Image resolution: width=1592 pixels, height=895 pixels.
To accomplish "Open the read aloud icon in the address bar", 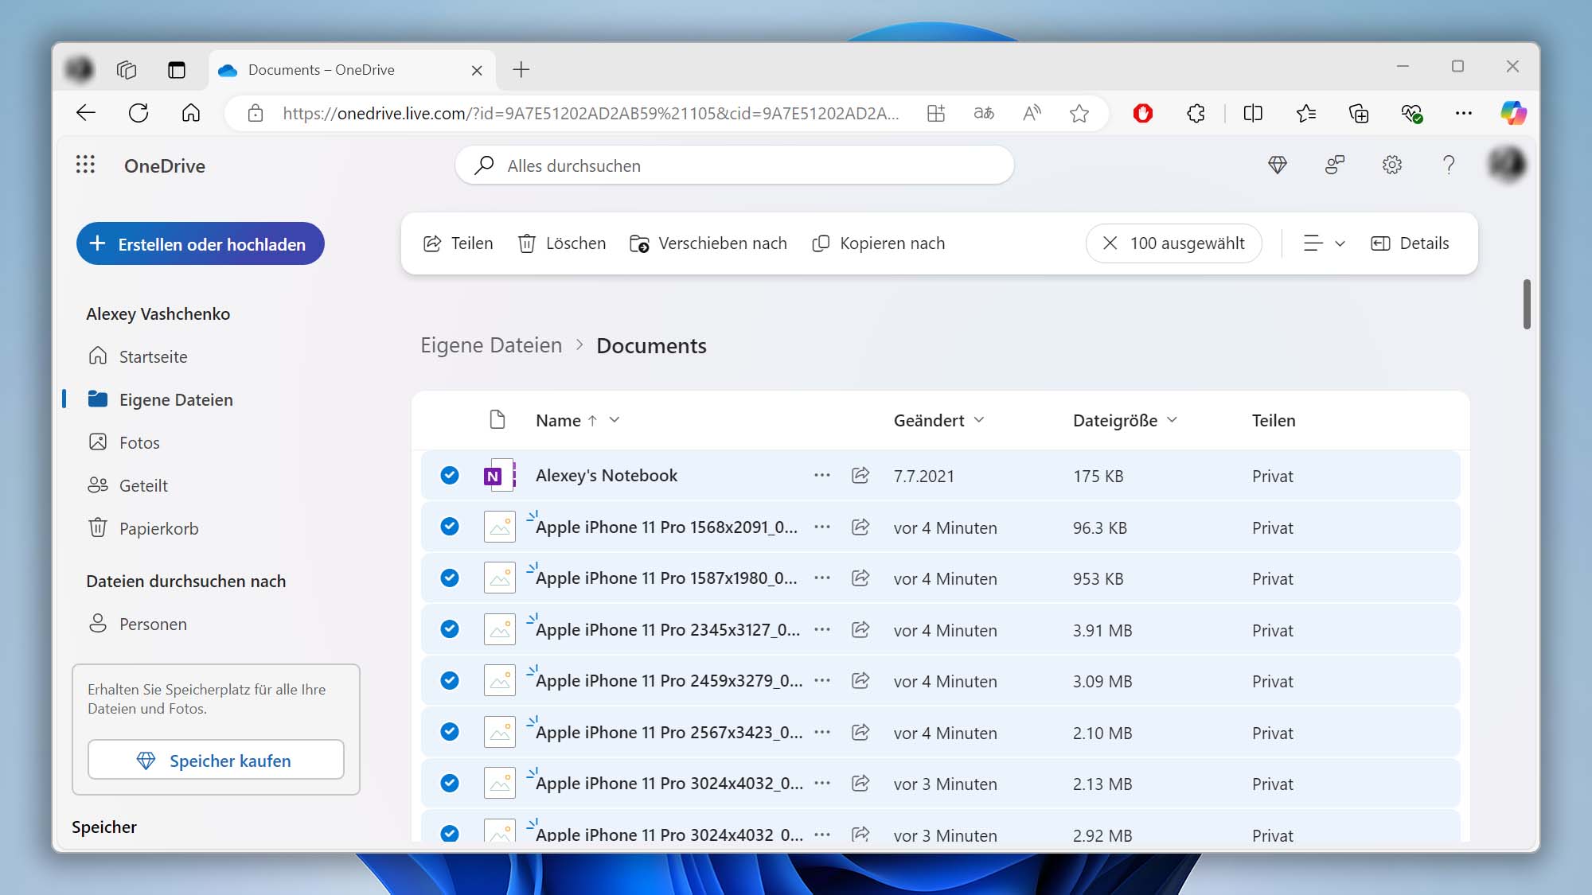I will (1032, 113).
